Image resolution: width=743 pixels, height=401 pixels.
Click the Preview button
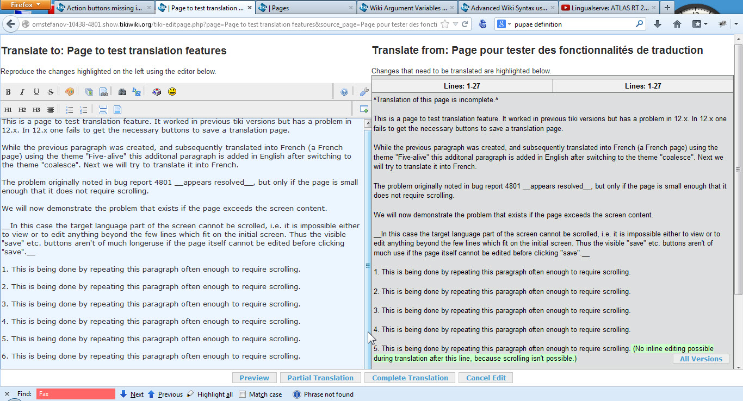tap(255, 378)
